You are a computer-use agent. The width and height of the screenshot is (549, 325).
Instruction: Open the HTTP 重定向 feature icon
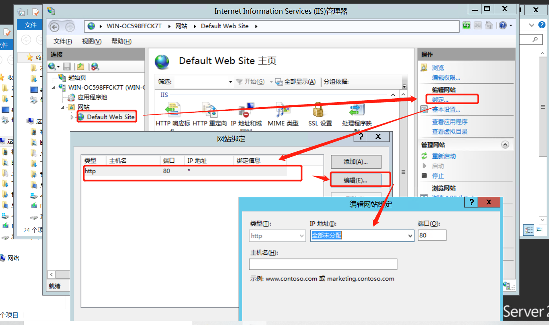210,110
